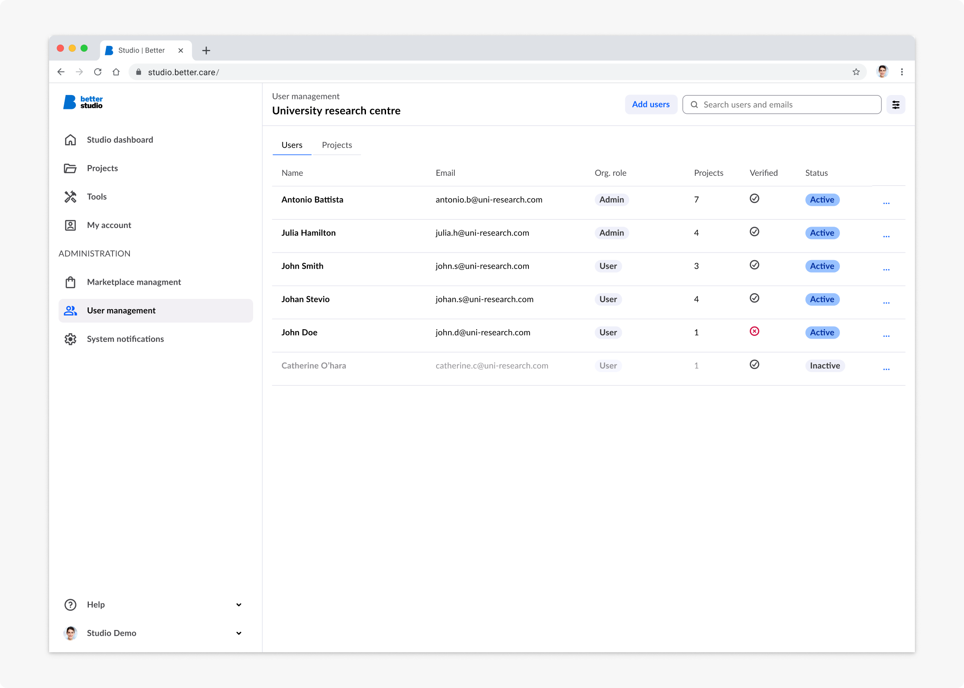Close the Studio | Better browser tab
964x688 pixels.
pyautogui.click(x=181, y=50)
